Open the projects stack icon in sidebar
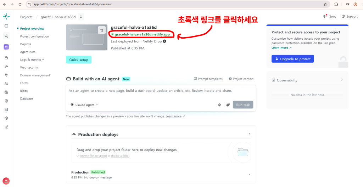The height and width of the screenshot is (187, 363). pos(6,58)
